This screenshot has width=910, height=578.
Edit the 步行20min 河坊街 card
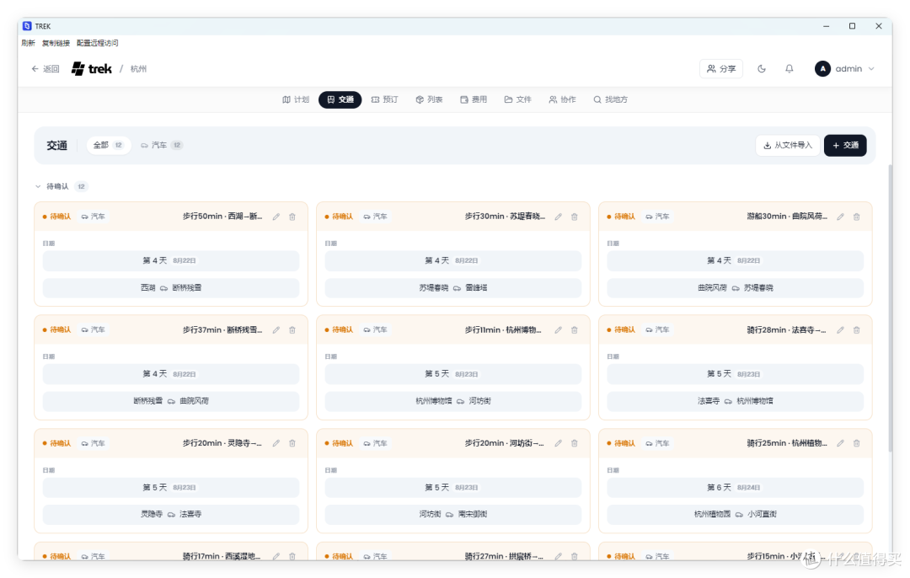(559, 443)
